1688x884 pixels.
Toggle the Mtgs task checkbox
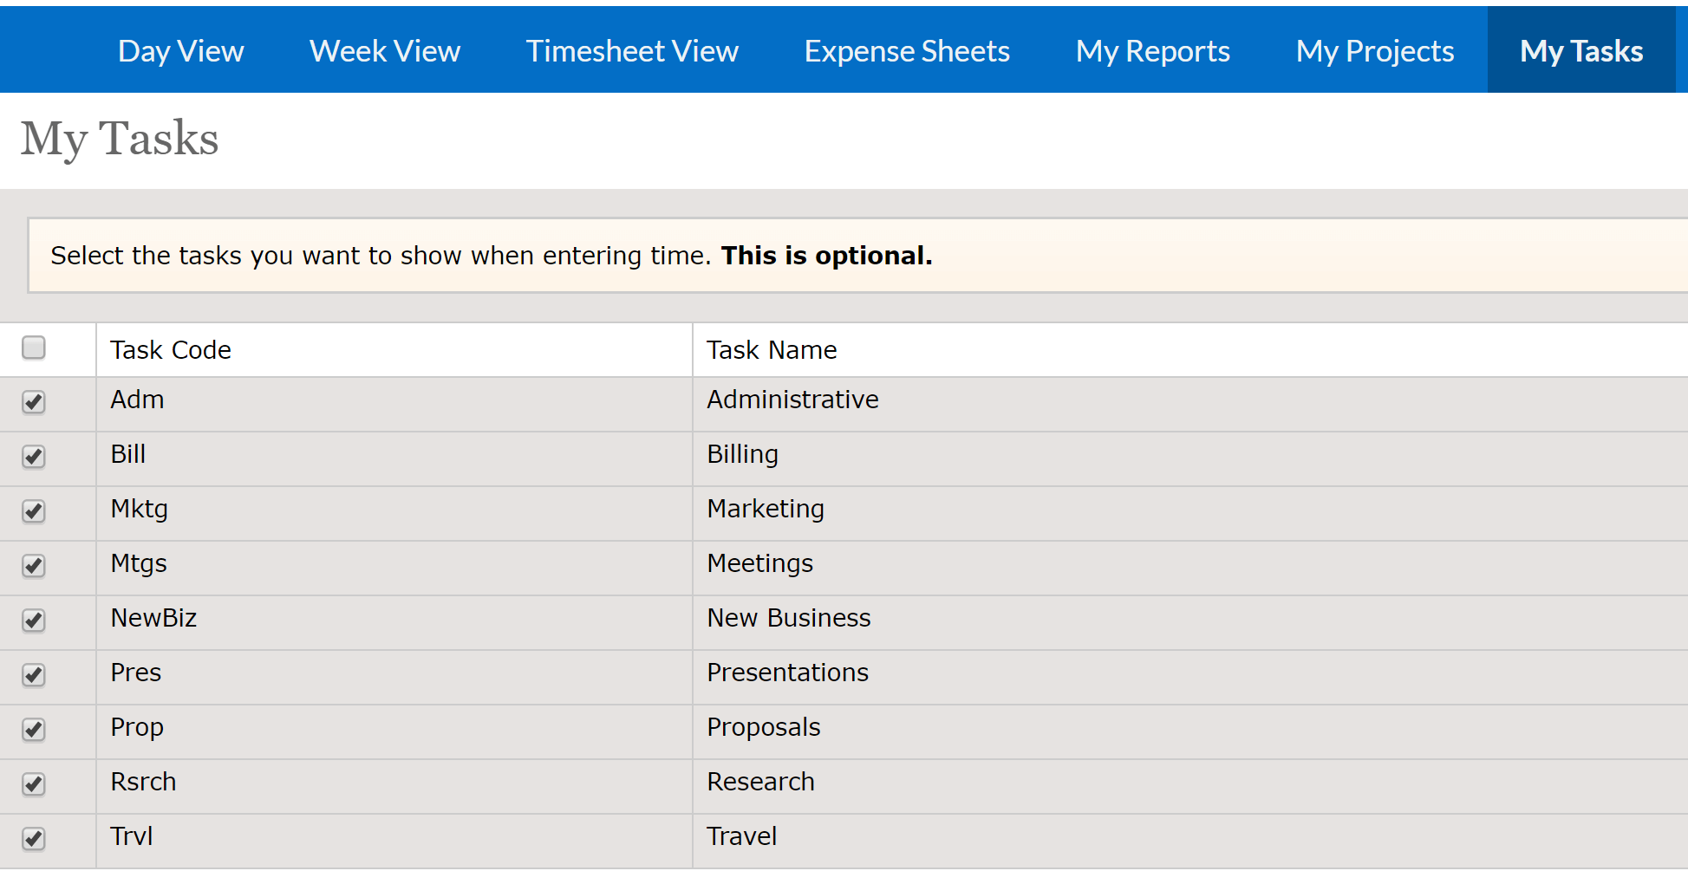[33, 567]
